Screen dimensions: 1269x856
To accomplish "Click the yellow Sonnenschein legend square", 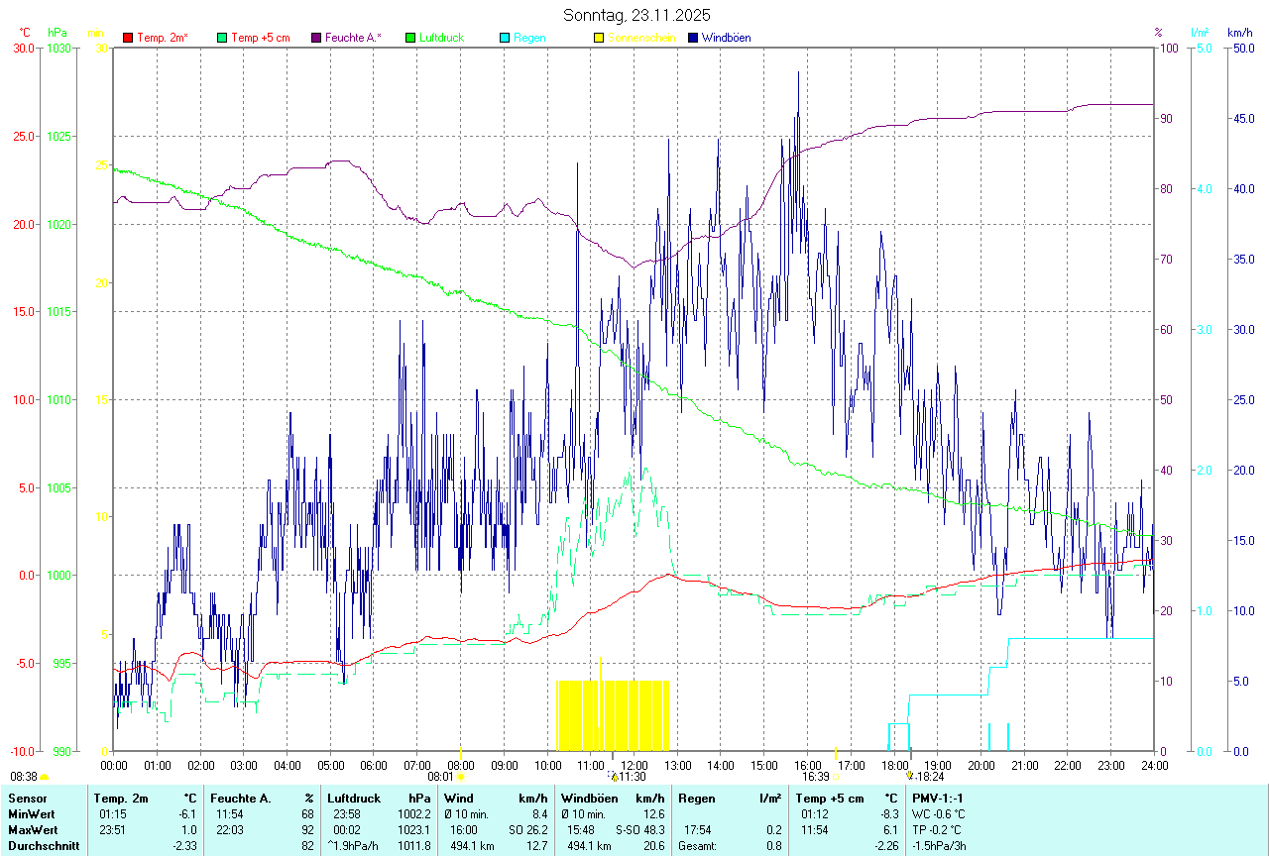I will point(599,38).
